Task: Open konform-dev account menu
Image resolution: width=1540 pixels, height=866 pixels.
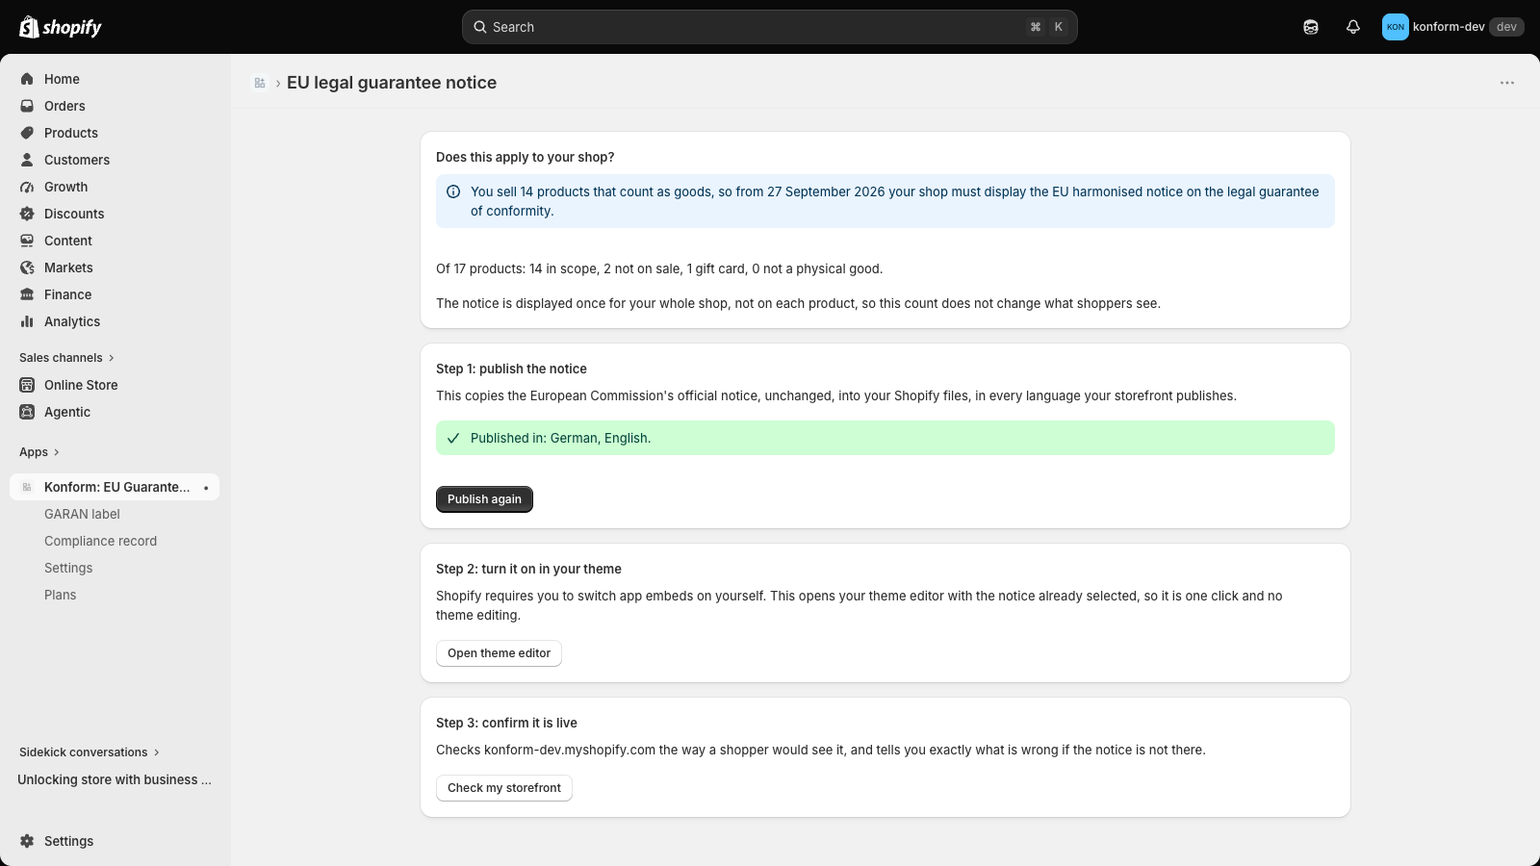Action: click(1453, 27)
